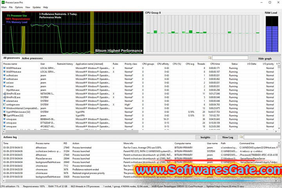
Task: Sort actions log by PID column
Action: [65, 143]
